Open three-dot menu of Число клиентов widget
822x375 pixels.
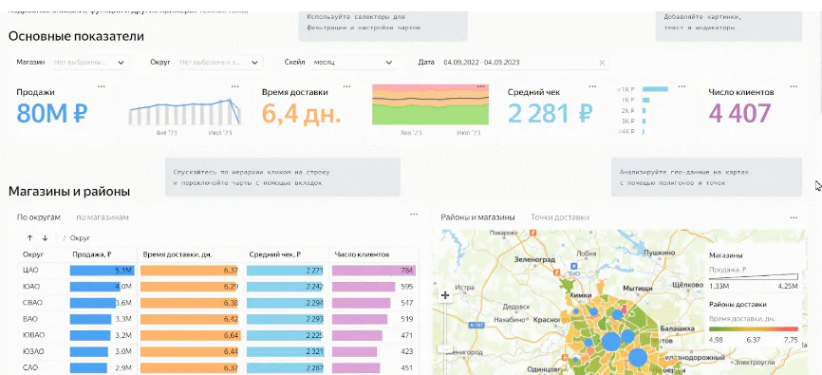point(794,86)
